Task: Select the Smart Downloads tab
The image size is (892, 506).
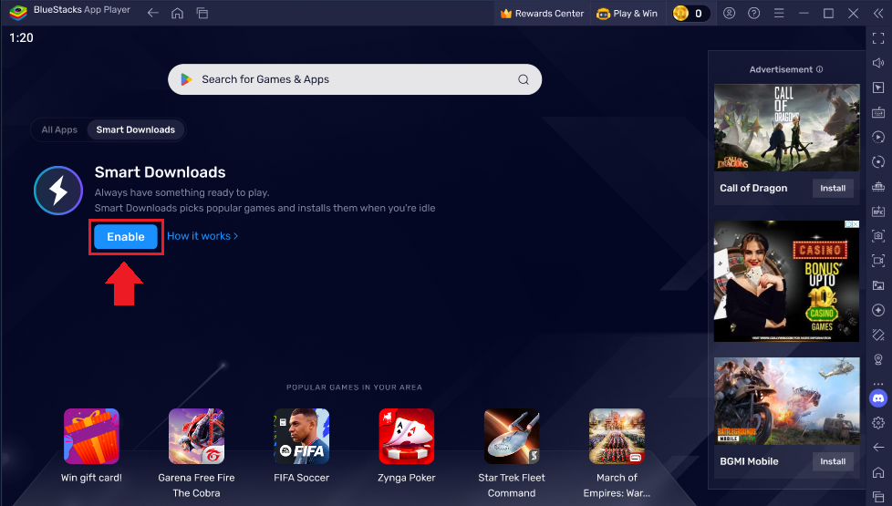Action: click(x=135, y=129)
